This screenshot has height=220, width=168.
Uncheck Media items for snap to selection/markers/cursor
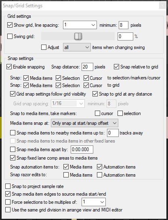click(26, 78)
